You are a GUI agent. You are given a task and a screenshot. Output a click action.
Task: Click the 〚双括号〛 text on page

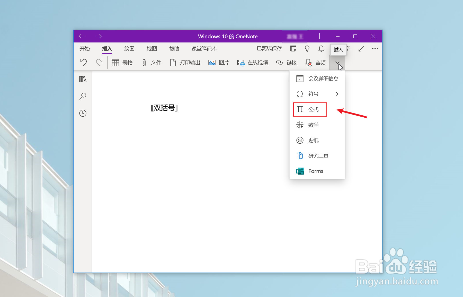click(x=164, y=108)
